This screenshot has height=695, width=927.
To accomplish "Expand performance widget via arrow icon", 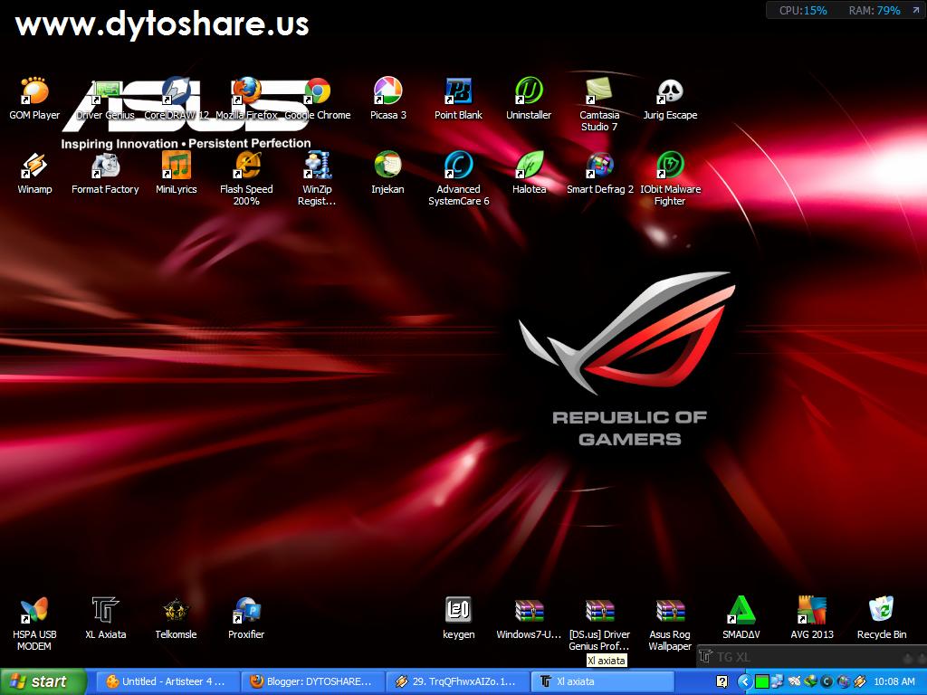I will click(x=916, y=10).
